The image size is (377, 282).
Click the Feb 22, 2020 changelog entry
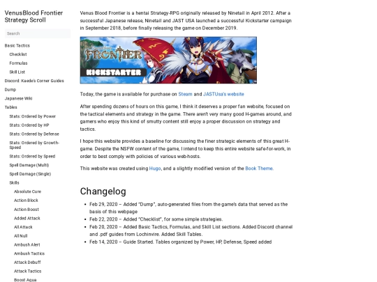click(156, 219)
